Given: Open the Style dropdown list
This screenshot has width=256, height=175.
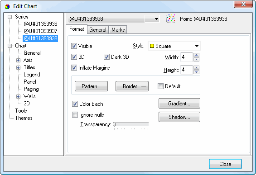Looking at the screenshot, I should 197,46.
